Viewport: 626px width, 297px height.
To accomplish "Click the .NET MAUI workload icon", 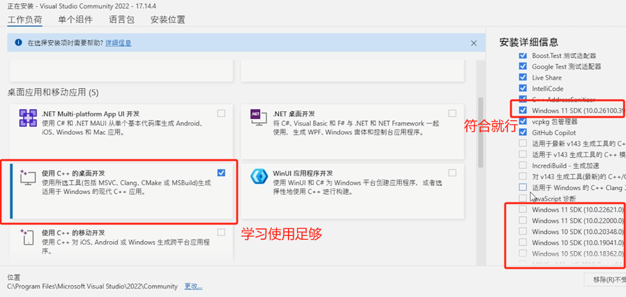I will [x=28, y=118].
